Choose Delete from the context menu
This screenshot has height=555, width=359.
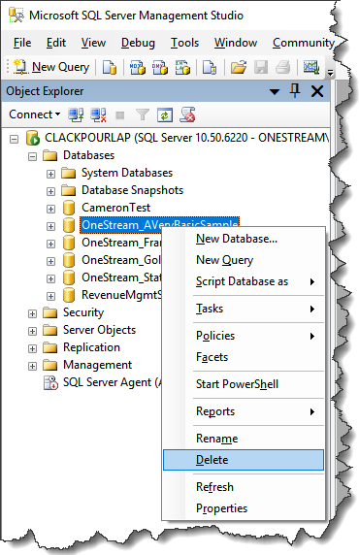coord(244,460)
